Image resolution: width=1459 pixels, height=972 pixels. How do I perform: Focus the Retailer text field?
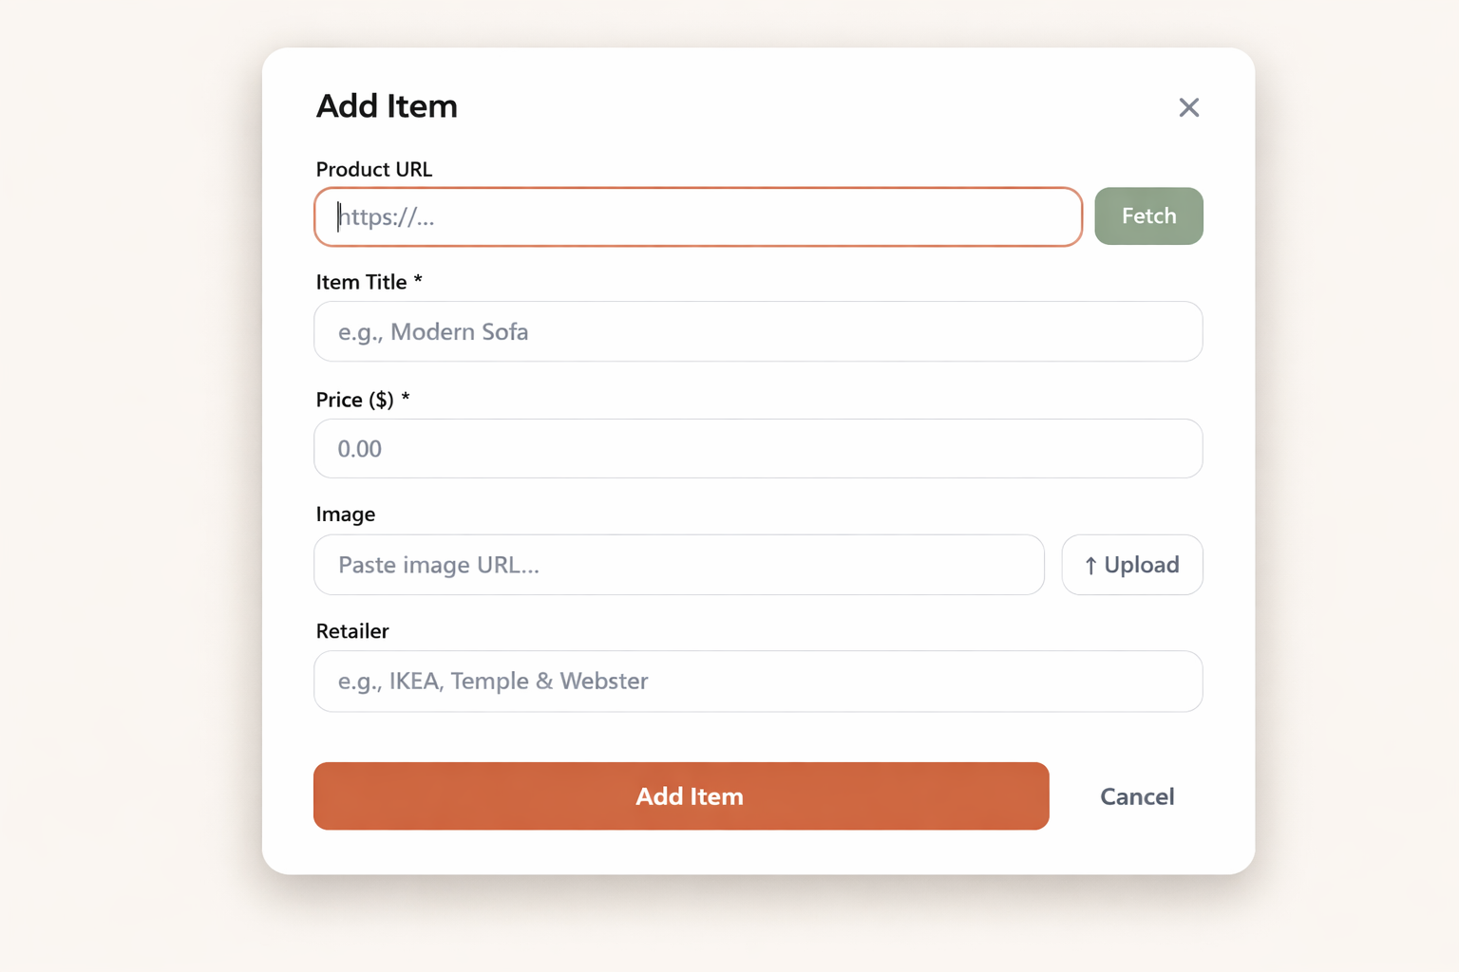[x=758, y=682]
